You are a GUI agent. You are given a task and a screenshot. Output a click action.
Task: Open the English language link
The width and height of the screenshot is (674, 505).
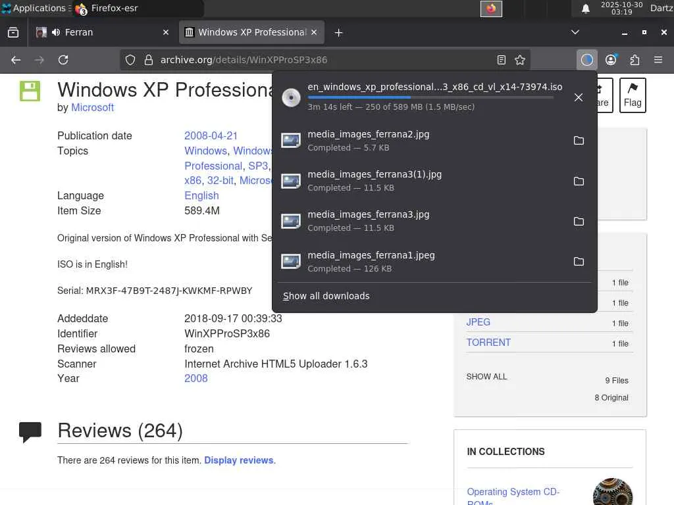(x=201, y=195)
